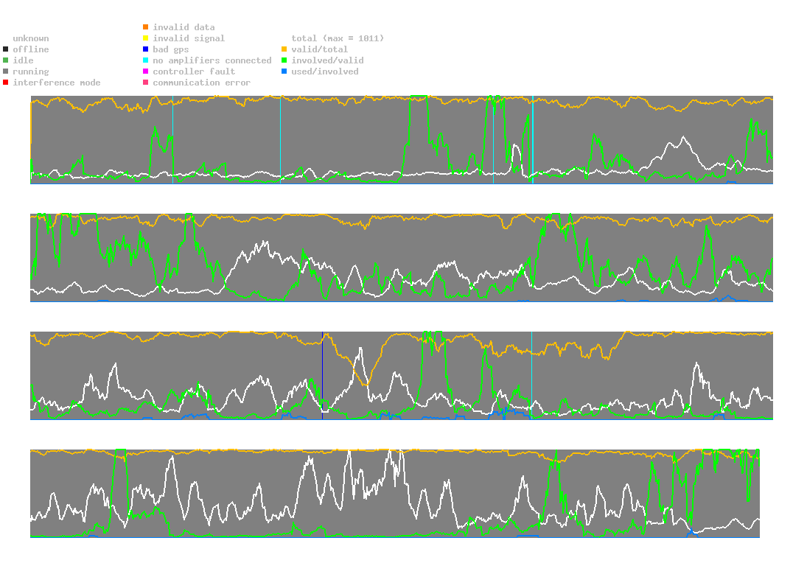This screenshot has height=563, width=807.
Task: Click the green 'involved/valid' line swatch
Action: [284, 60]
